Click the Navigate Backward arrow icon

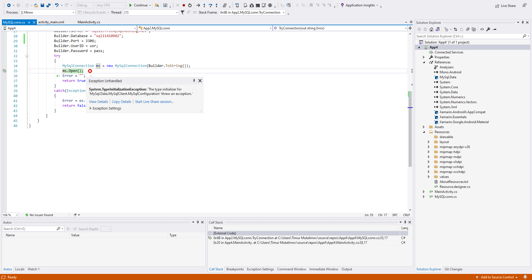[x=9, y=5]
